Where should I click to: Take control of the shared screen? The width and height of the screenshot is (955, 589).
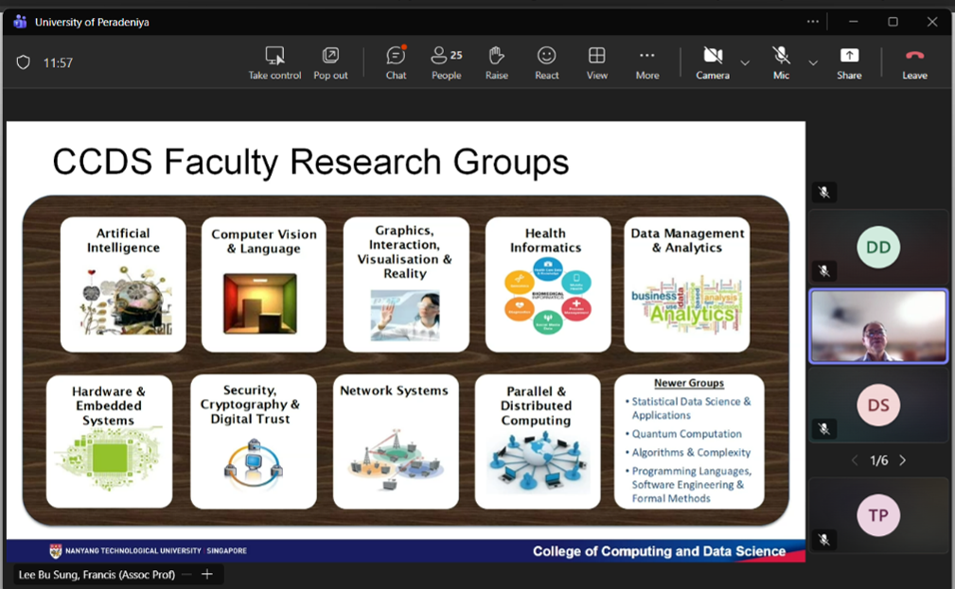274,61
